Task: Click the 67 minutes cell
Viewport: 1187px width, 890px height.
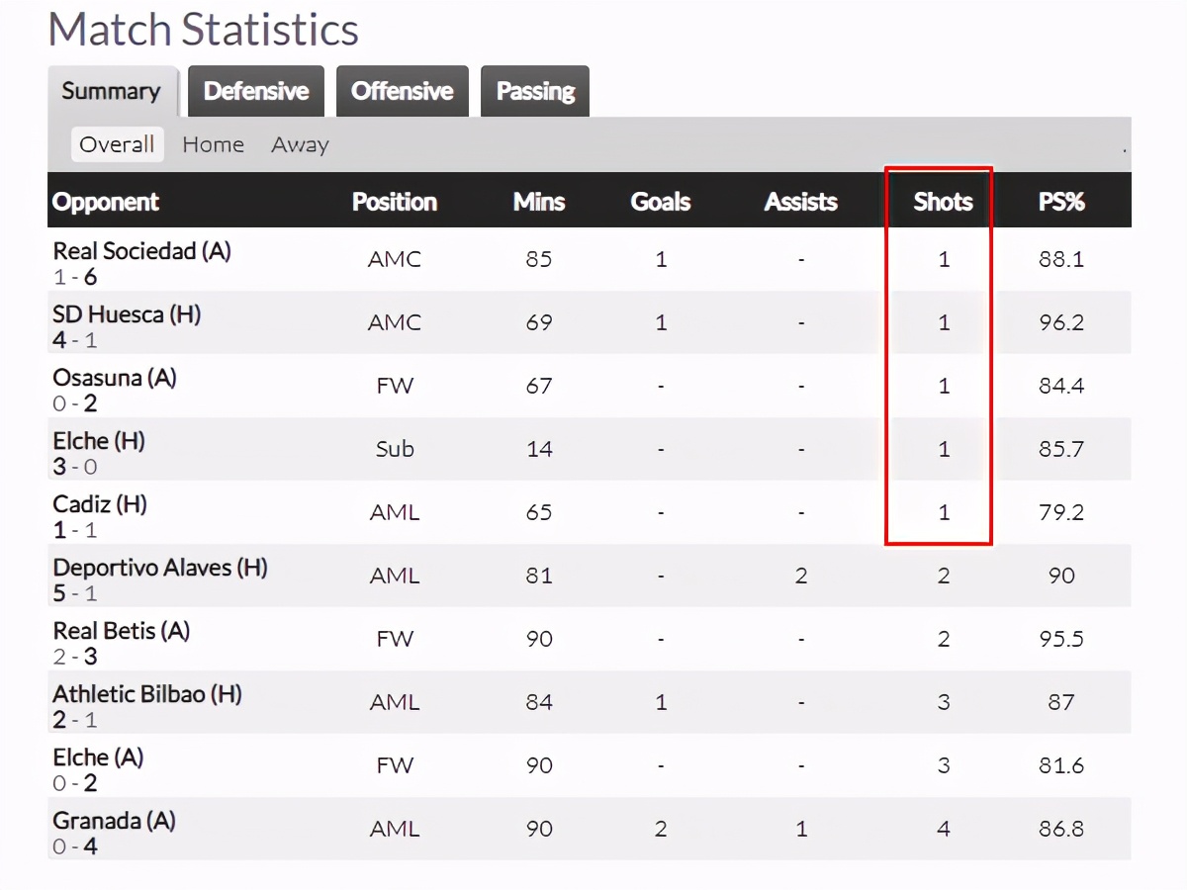Action: pyautogui.click(x=539, y=386)
